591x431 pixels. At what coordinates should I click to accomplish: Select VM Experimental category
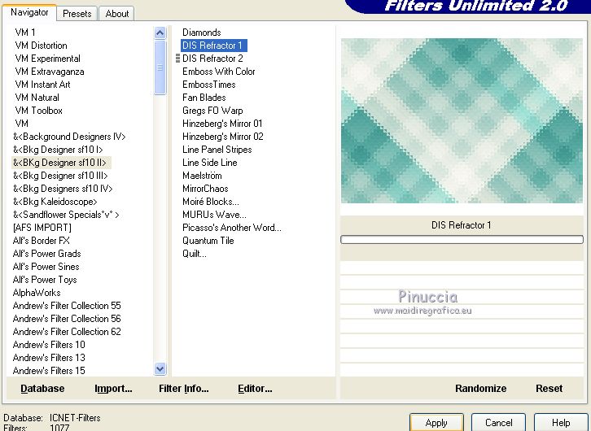[47, 59]
